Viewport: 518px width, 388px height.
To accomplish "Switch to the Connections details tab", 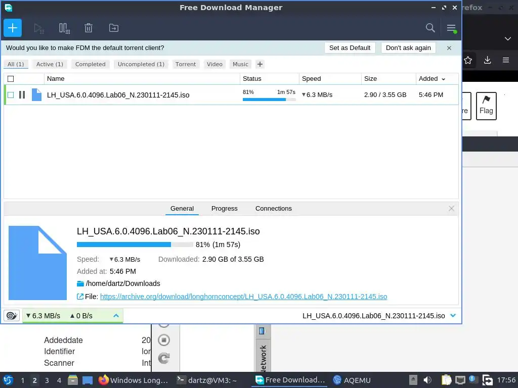I will (x=274, y=209).
